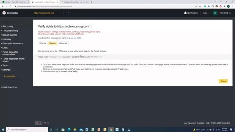Go back with the browser back arrow

point(3,7)
